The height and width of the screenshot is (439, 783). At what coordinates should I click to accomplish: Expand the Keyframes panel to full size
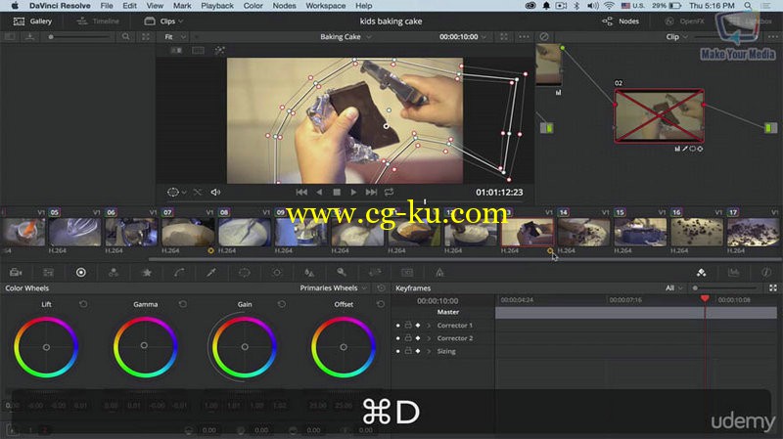click(773, 287)
